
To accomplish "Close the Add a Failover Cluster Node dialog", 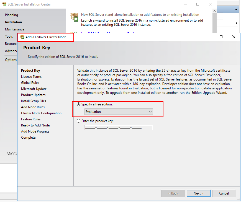I will (x=234, y=37).
